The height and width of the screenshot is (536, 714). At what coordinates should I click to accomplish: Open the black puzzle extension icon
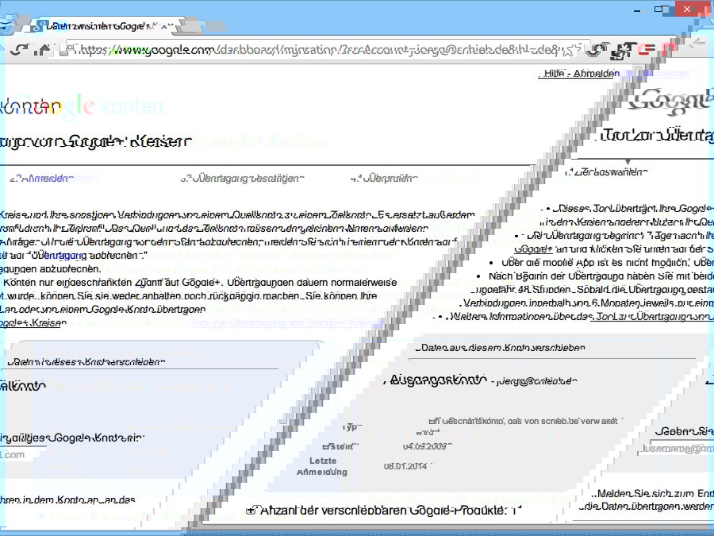622,51
